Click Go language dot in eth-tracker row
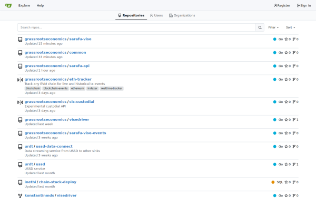Viewport: 316px width, 198px height. pos(275,79)
